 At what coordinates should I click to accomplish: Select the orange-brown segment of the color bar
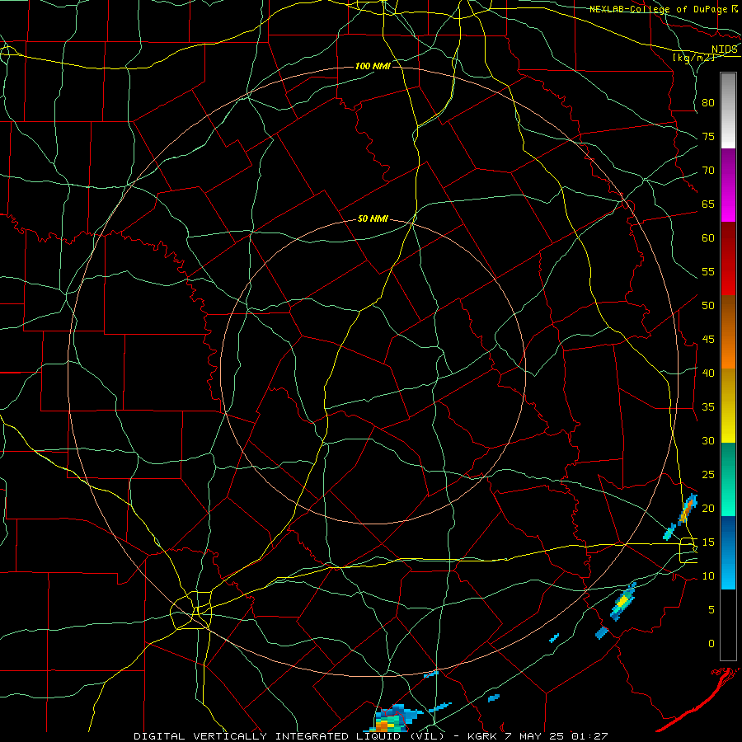728,331
